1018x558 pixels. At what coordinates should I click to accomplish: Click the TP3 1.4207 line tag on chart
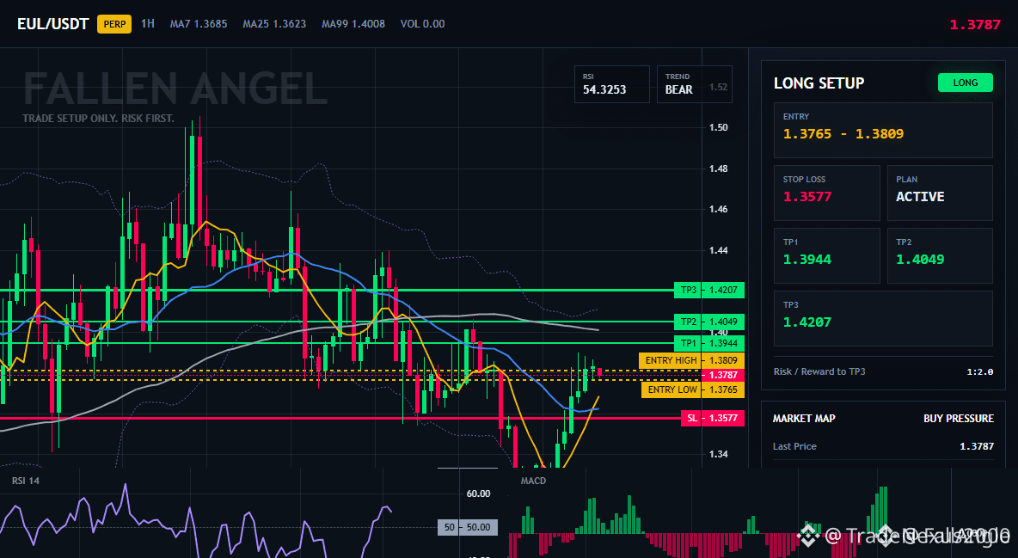pos(709,290)
